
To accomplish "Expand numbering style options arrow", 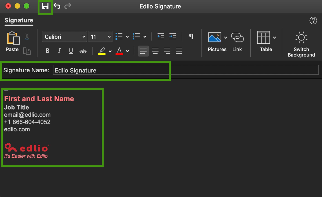I will click(145, 37).
